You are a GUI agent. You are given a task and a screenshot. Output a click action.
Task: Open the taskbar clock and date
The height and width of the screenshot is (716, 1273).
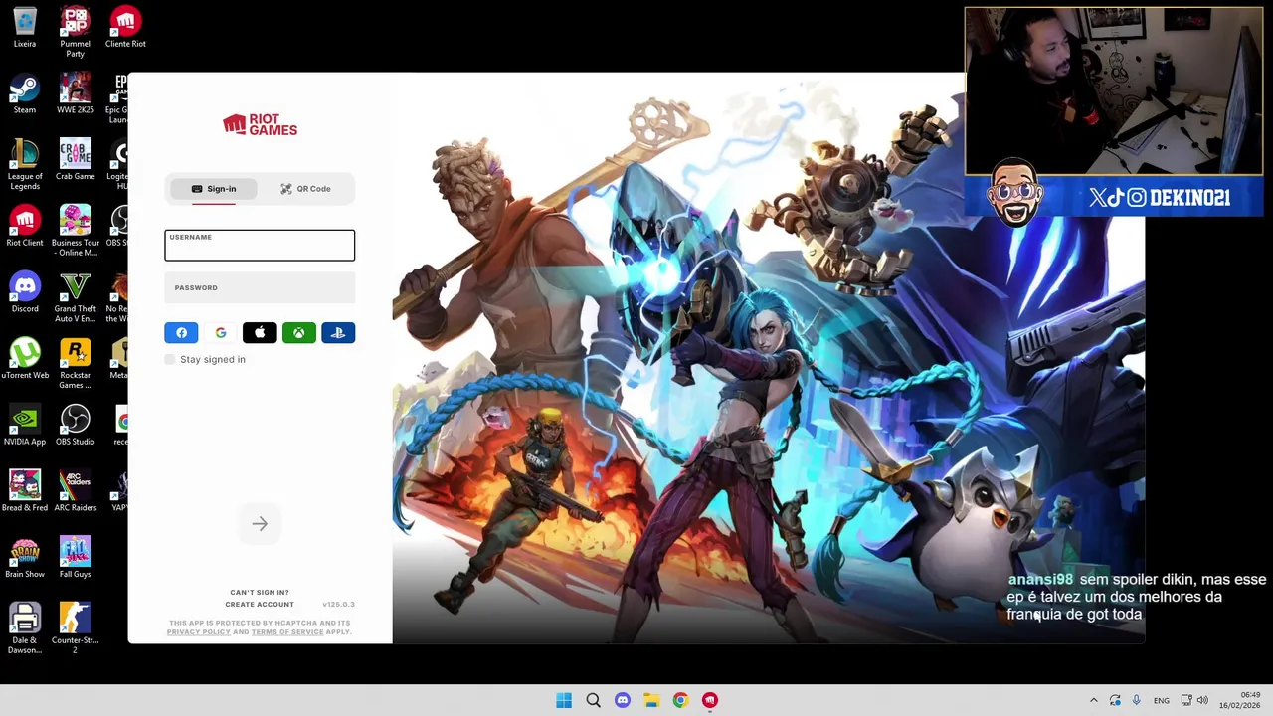tap(1240, 700)
